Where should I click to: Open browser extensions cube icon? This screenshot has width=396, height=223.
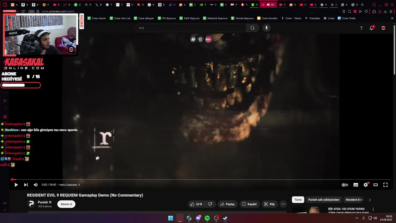tap(374, 11)
